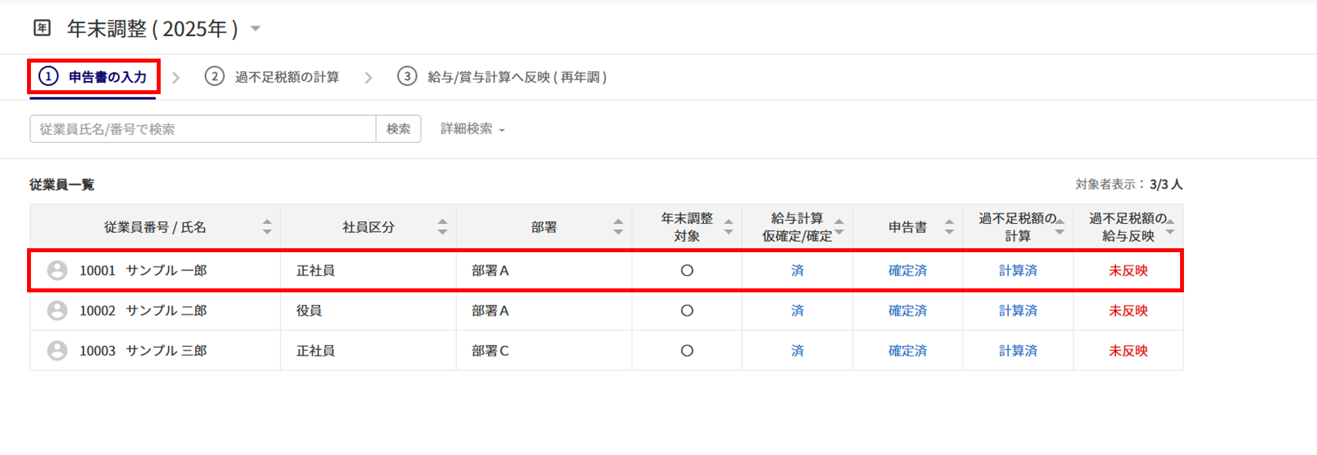Focus the 従業員氏名/番号で検索 input field
Viewport: 1317px width, 455px height.
203,129
